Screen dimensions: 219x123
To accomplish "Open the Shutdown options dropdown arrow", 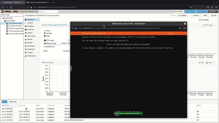I will point(189,15).
